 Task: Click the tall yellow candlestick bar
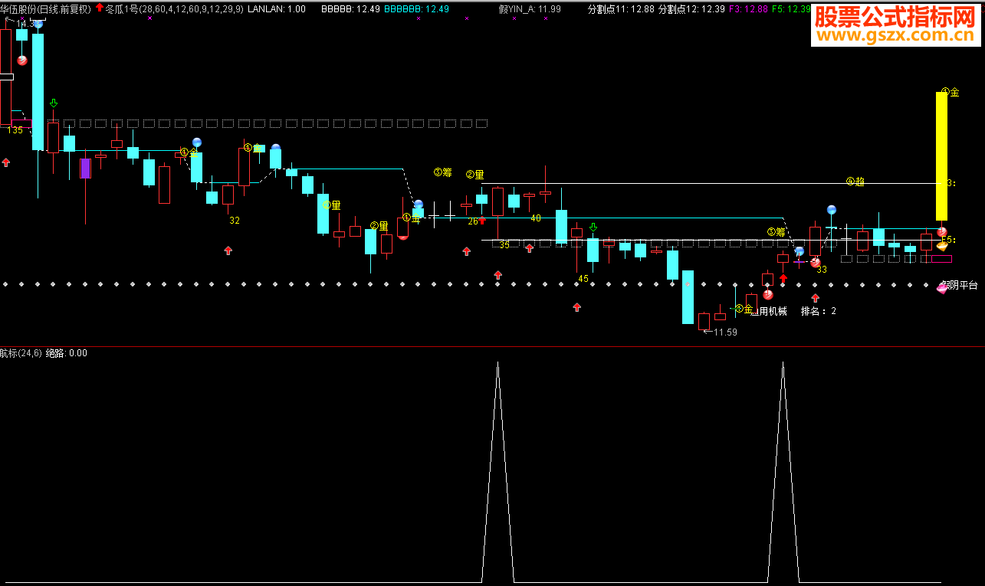(941, 156)
